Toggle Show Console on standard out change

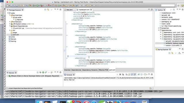tap(132, 74)
